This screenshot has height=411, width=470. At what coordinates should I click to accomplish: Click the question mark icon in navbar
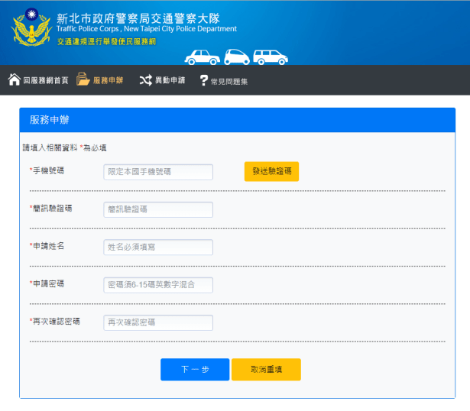coord(203,81)
